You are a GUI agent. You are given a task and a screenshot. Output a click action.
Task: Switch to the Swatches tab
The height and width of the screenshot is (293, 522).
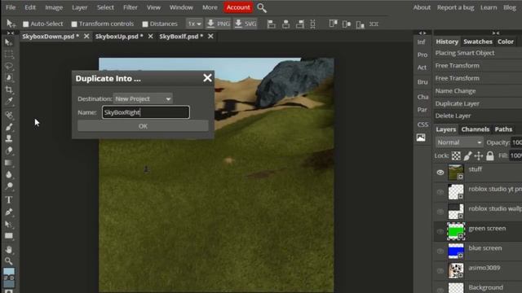[x=477, y=42]
